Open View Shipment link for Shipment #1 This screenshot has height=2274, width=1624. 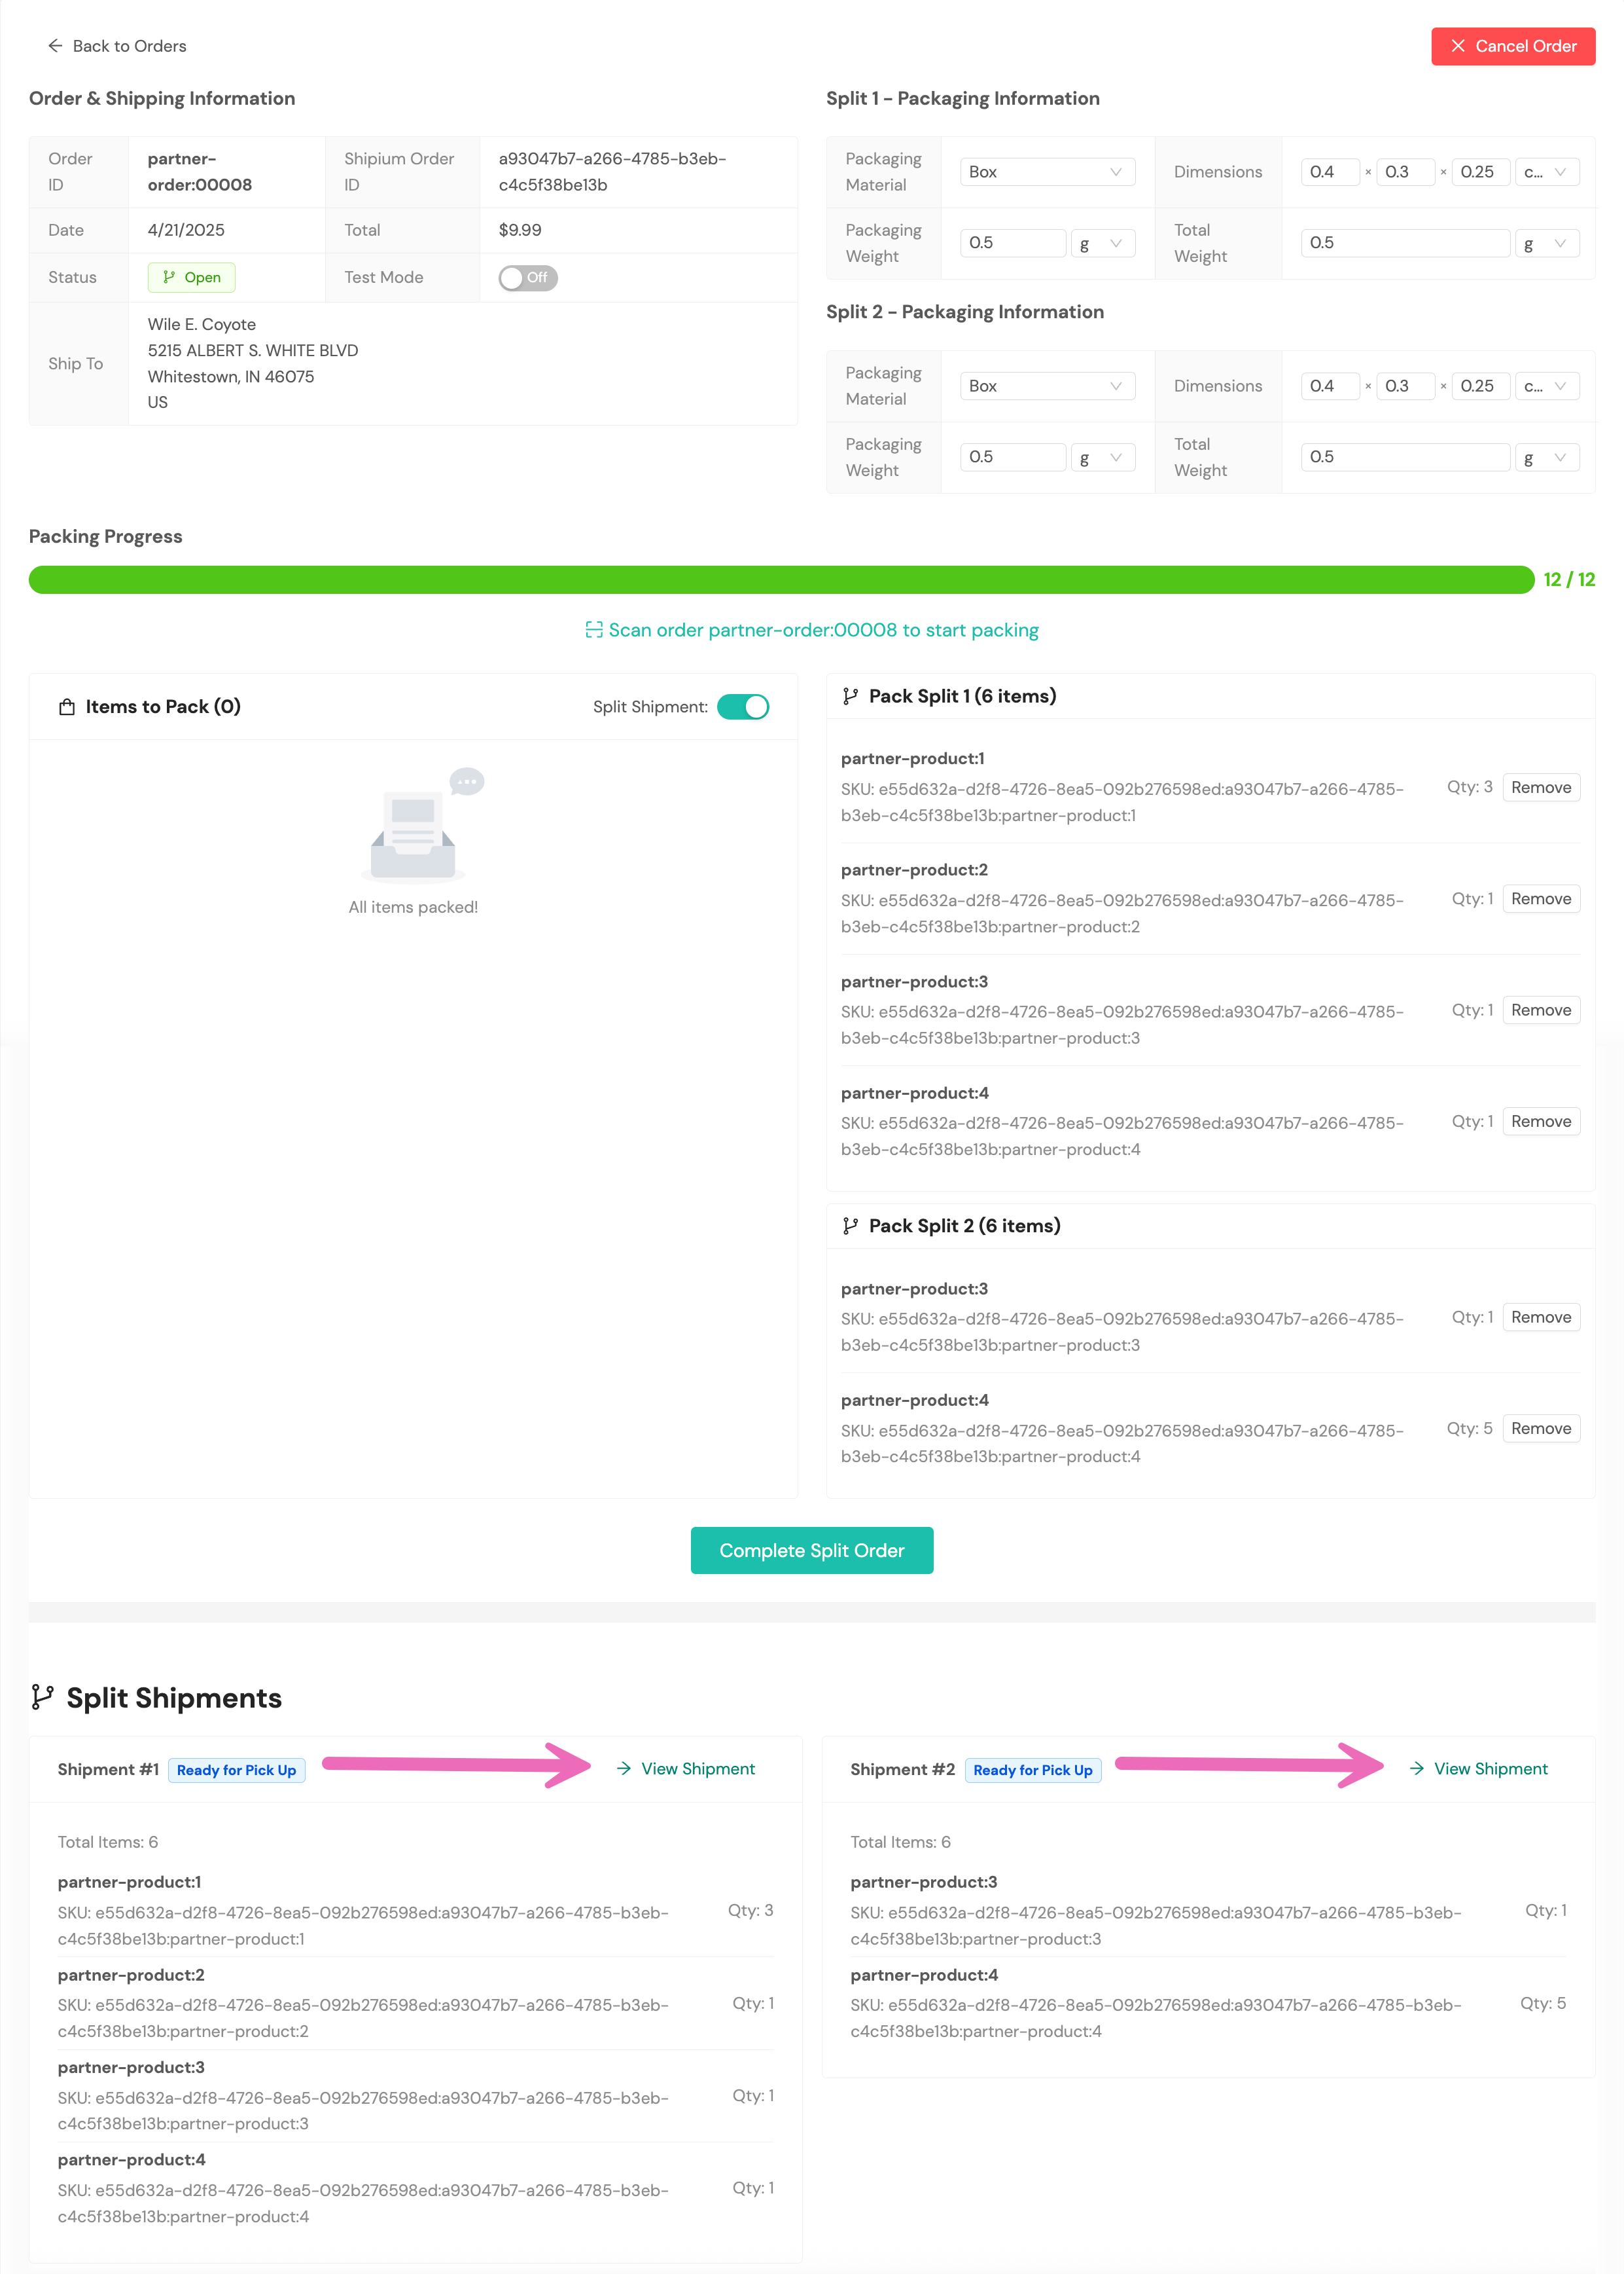tap(697, 1769)
